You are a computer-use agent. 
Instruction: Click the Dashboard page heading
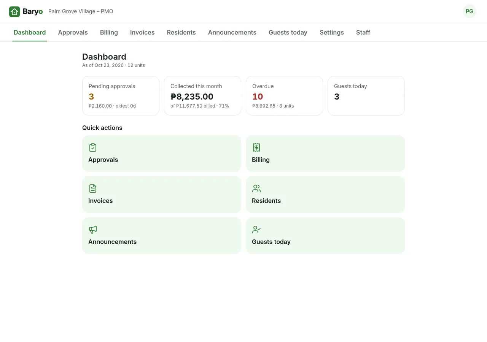[104, 57]
